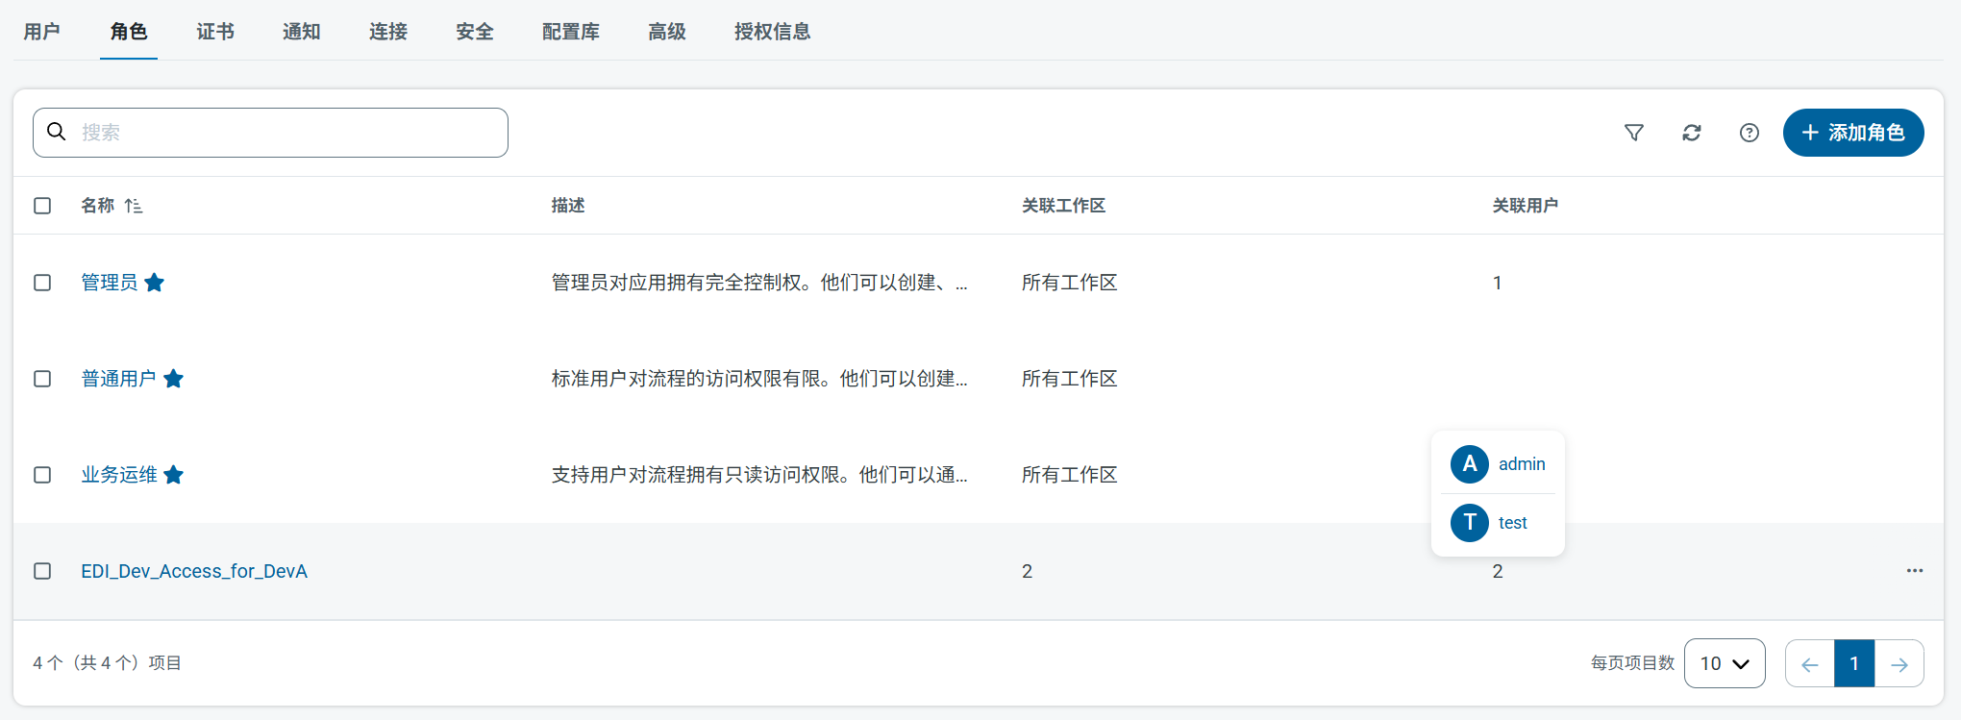Toggle the select-all roles checkbox
Viewport: 1961px width, 720px height.
(x=42, y=206)
